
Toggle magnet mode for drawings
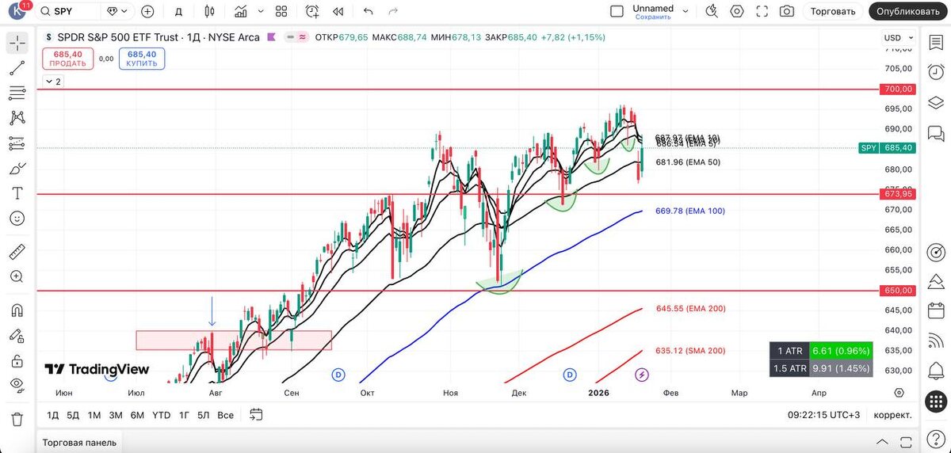17,310
